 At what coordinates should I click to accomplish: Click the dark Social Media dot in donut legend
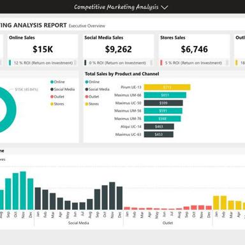(52, 89)
